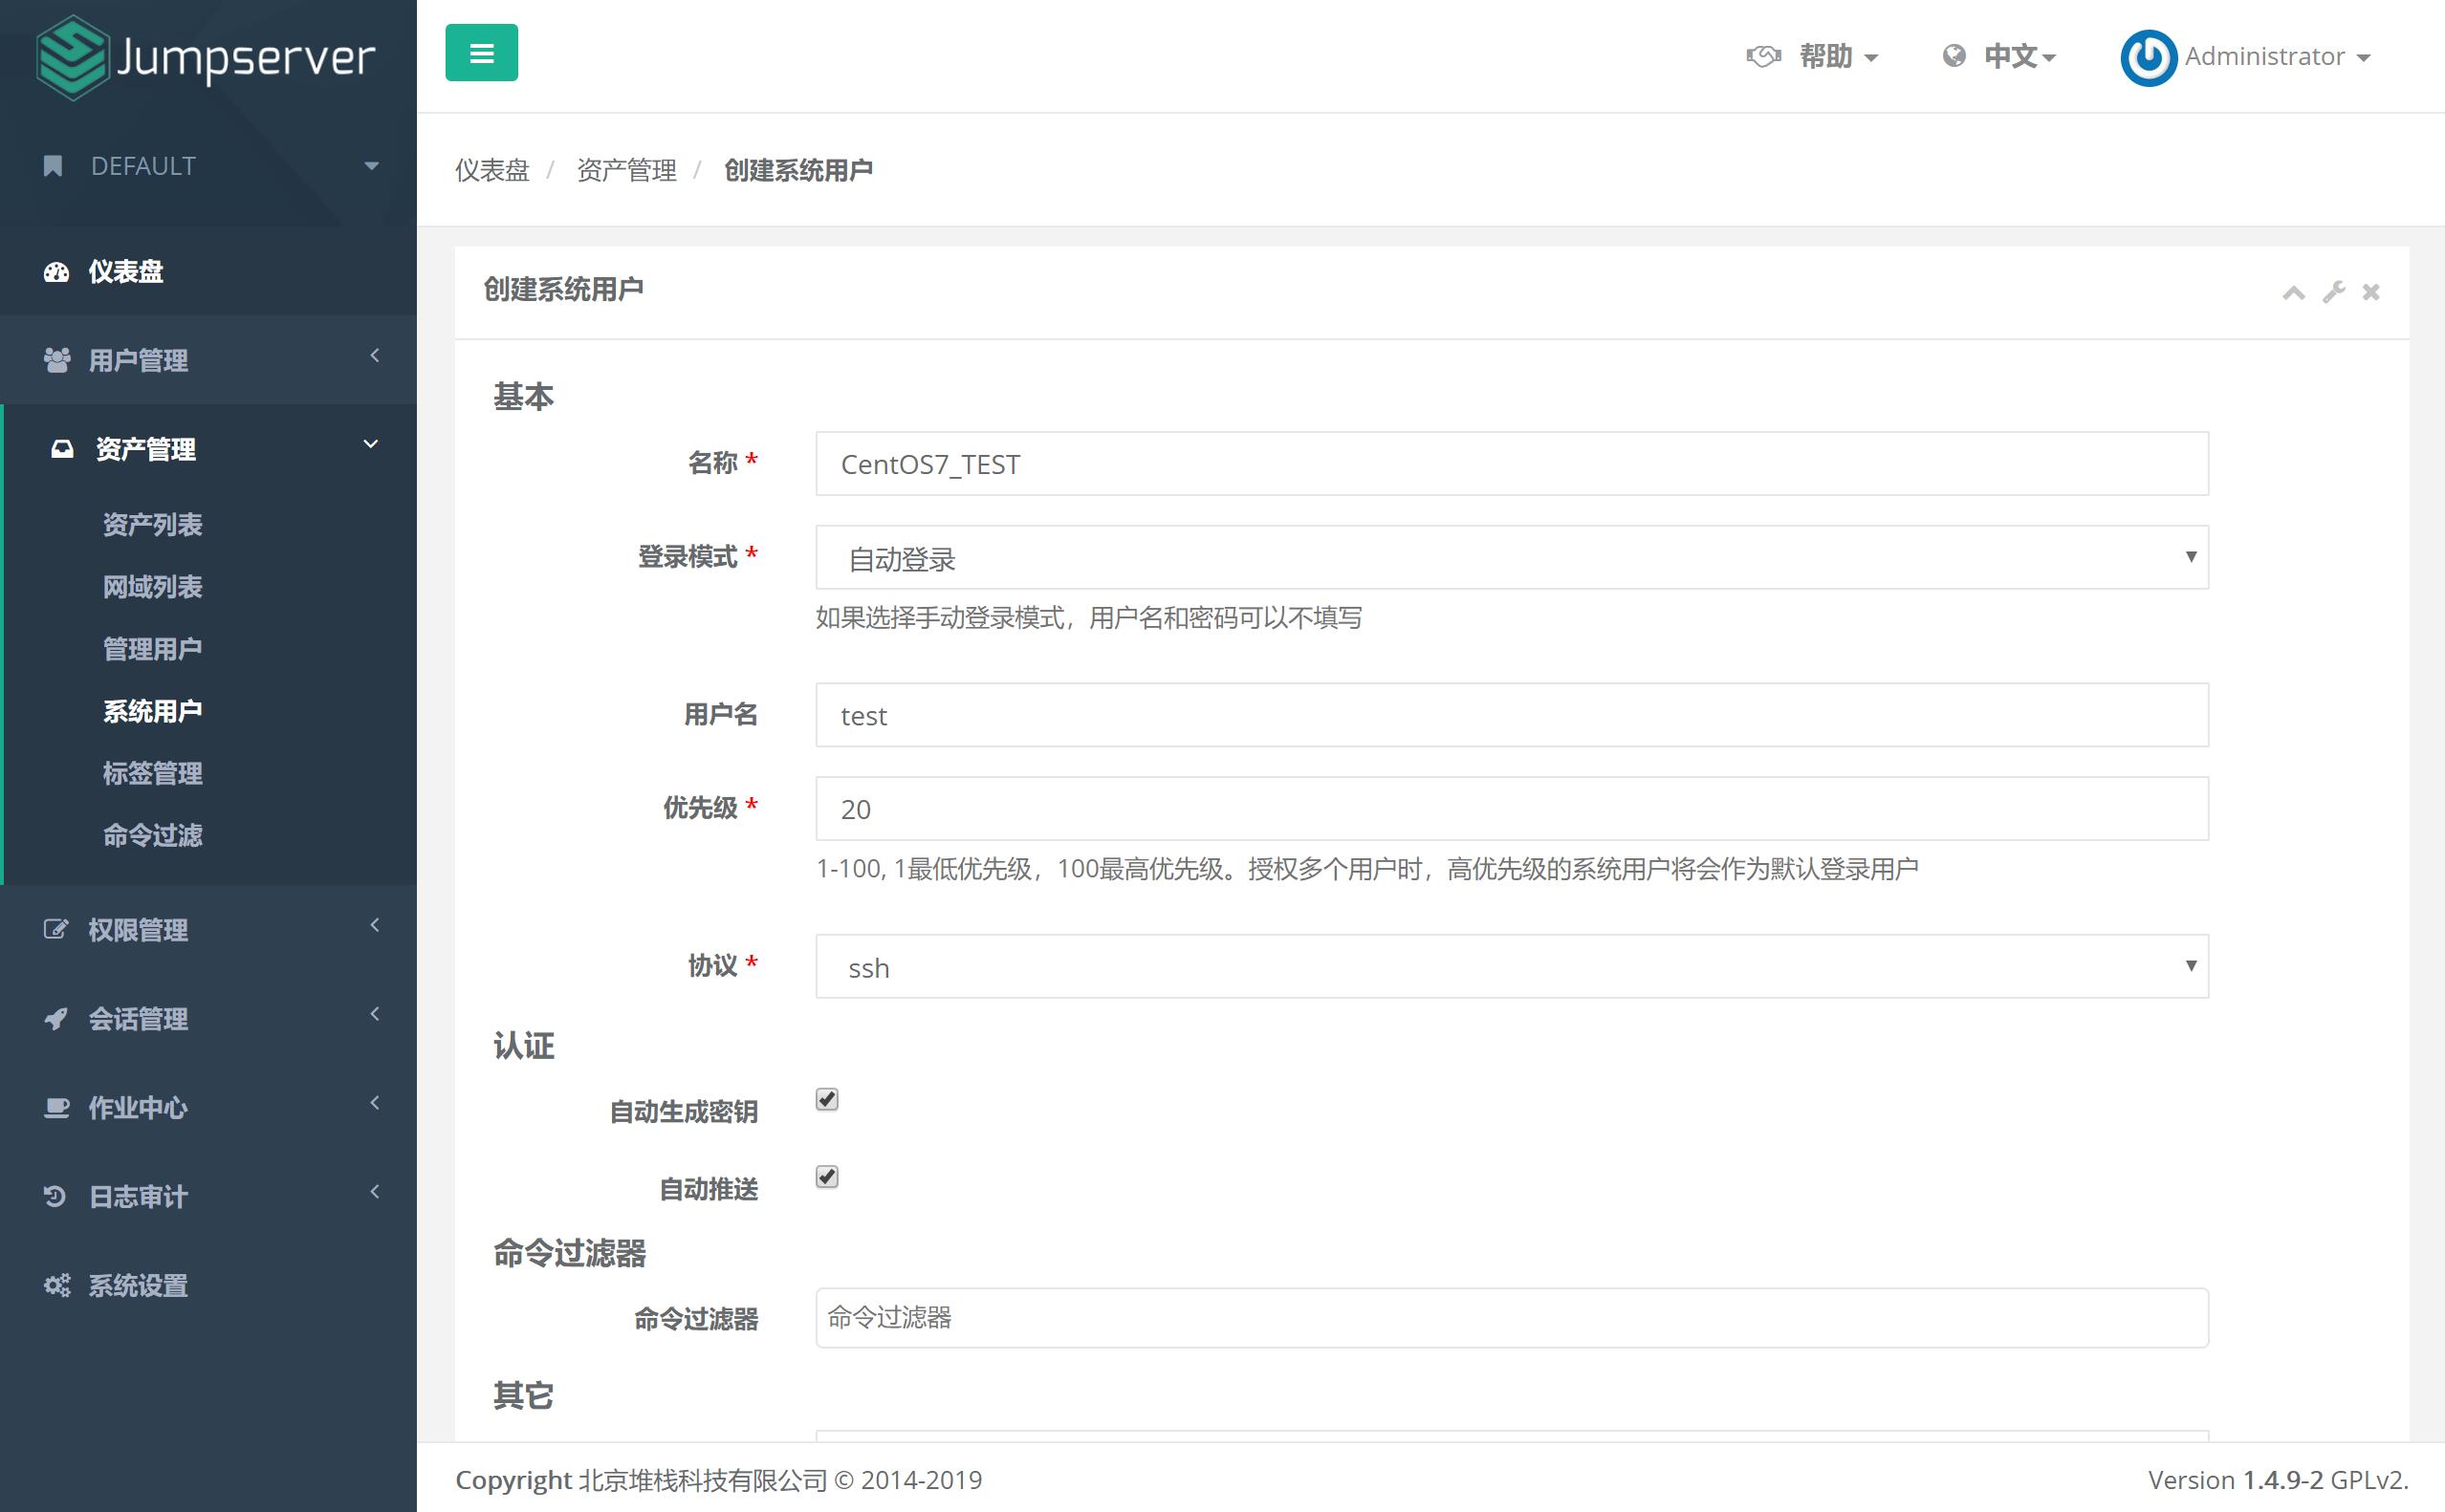Expand the 作业中心 sidebar menu
The height and width of the screenshot is (1512, 2445).
point(208,1108)
